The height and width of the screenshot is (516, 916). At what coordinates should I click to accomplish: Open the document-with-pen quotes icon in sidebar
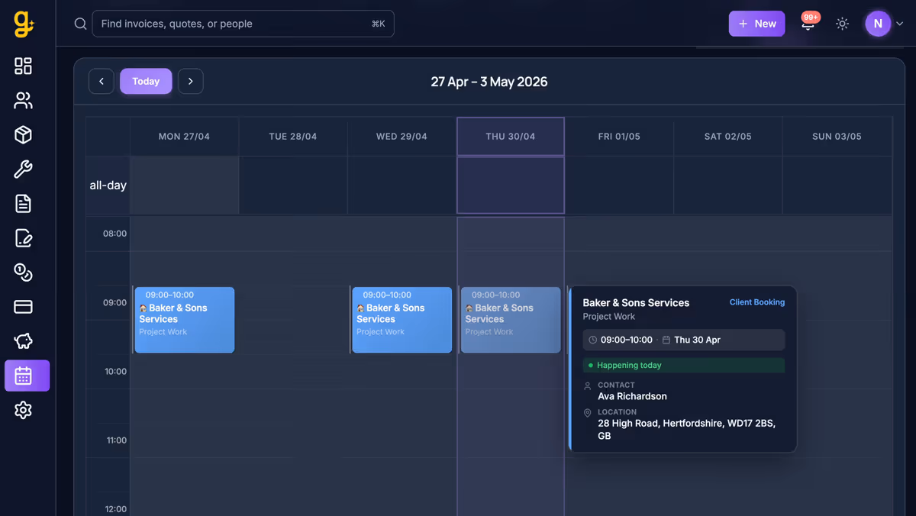(24, 238)
